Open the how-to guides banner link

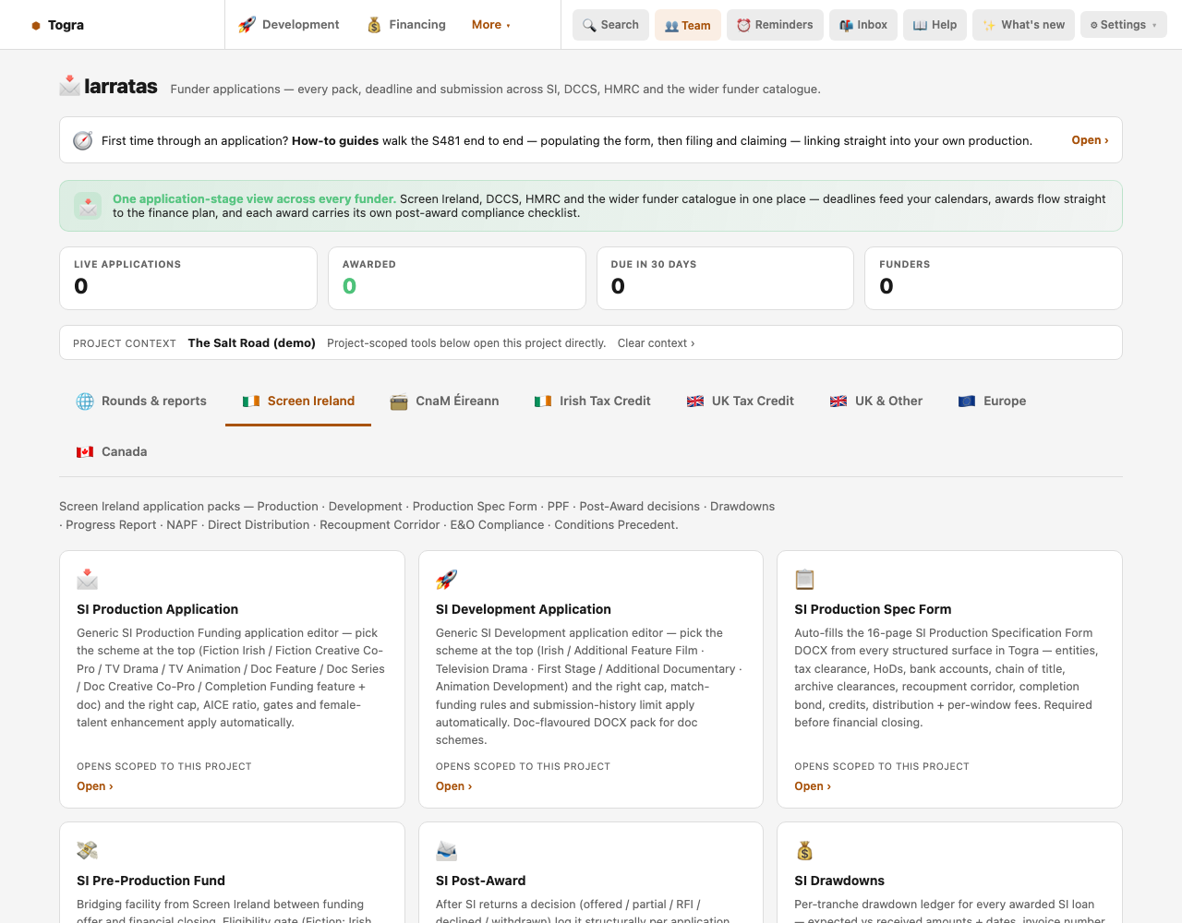point(1090,140)
